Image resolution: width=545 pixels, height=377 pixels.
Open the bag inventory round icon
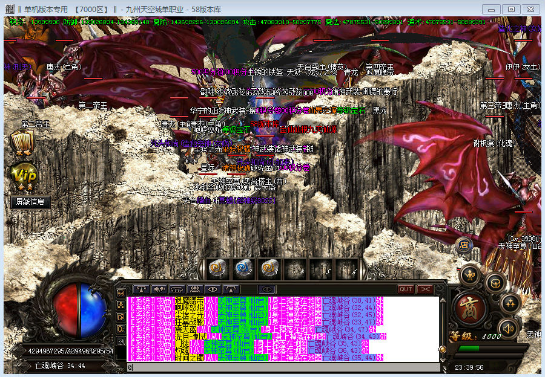click(496, 284)
